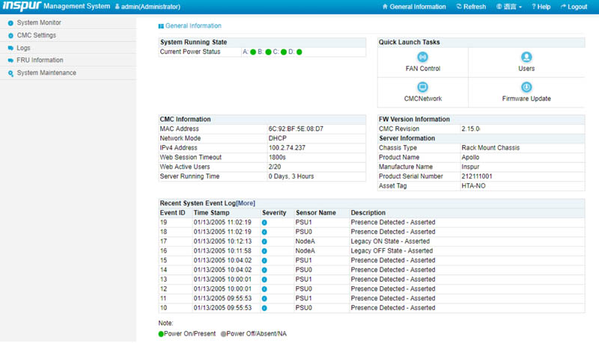Click Refresh in the top bar
The width and height of the screenshot is (599, 343).
coord(471,7)
